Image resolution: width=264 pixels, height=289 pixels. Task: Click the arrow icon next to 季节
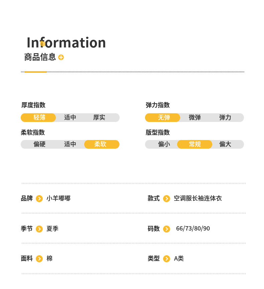[x=39, y=229]
